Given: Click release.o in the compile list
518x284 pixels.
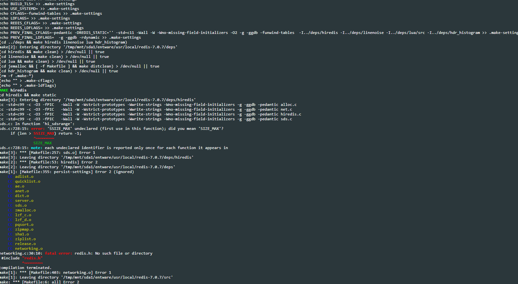Looking at the screenshot, I should (25, 244).
